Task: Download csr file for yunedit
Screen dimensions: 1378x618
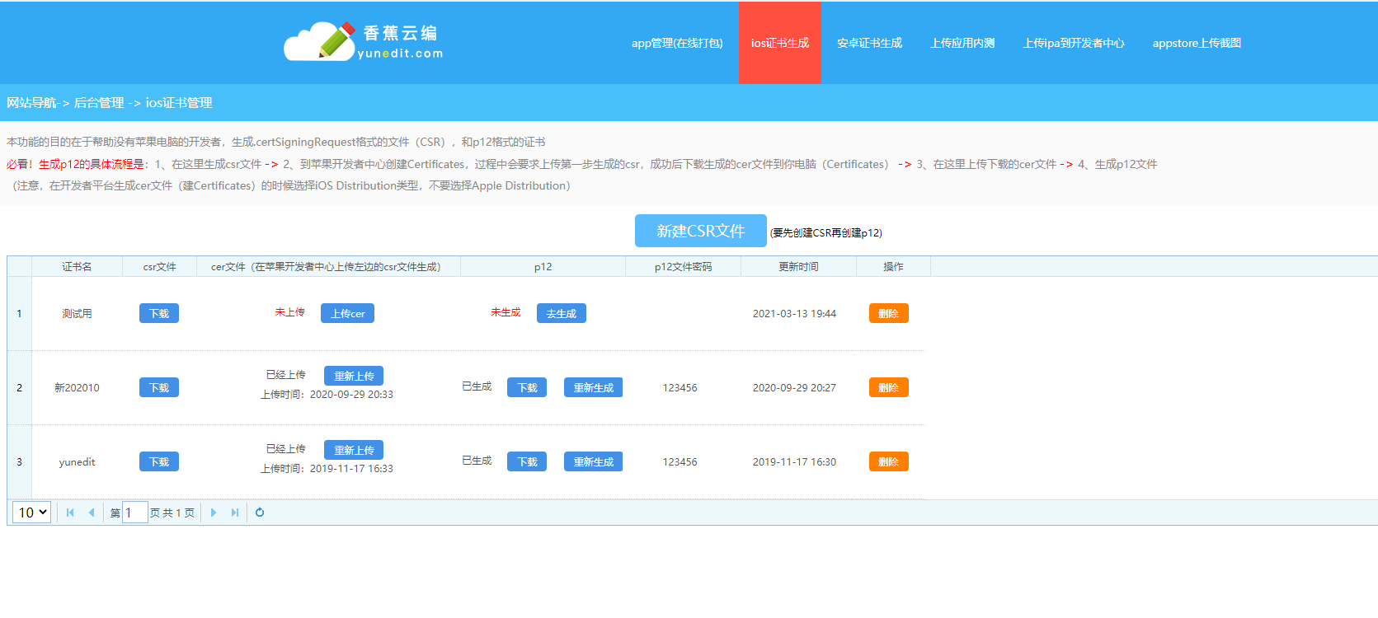Action: [x=158, y=461]
